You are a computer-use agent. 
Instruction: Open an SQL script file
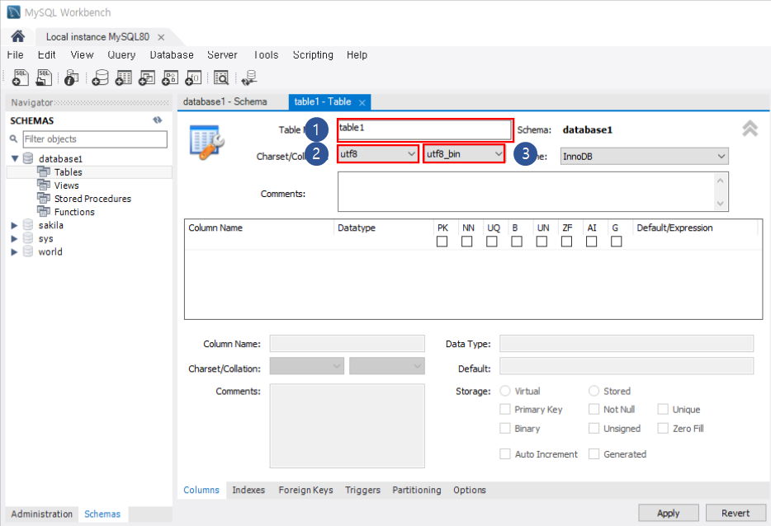[43, 77]
